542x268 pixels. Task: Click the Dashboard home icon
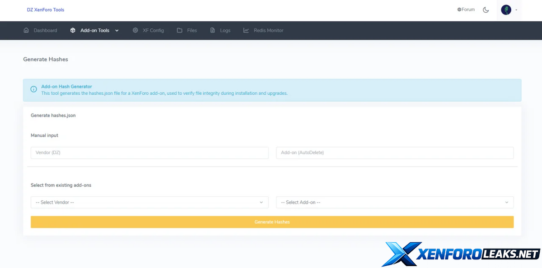pos(26,30)
